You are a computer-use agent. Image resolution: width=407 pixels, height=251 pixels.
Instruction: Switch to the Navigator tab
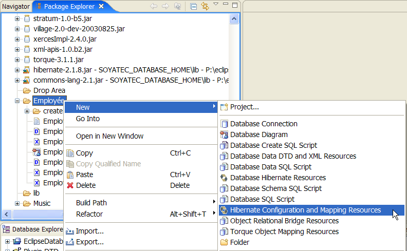[15, 7]
